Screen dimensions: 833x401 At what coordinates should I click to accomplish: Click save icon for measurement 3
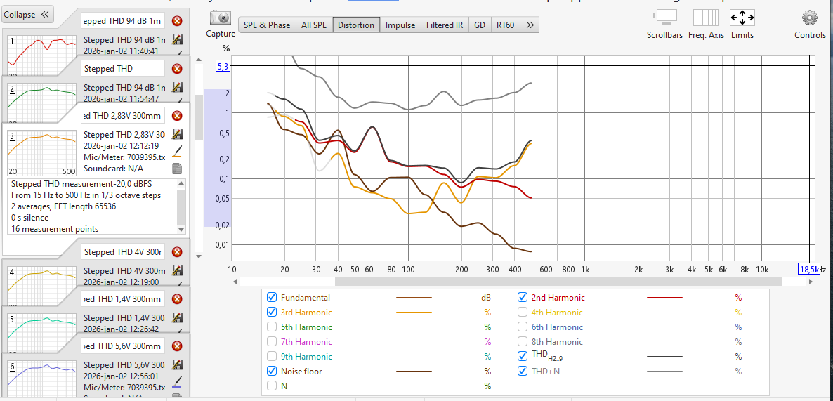177,134
